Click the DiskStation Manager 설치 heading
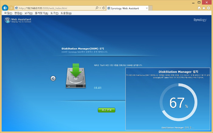The image size is (213, 133). [178, 72]
